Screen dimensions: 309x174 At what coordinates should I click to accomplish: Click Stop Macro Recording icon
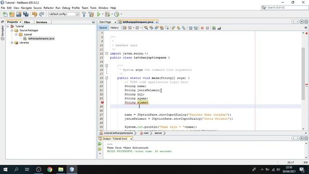pyautogui.click(x=207, y=28)
